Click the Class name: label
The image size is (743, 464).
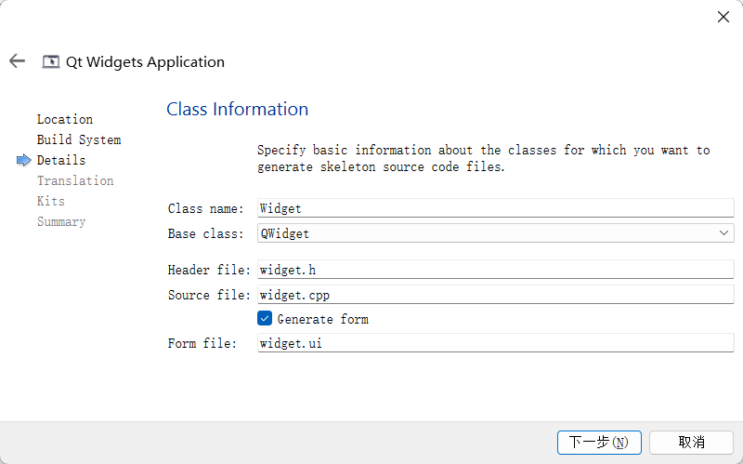(x=205, y=208)
